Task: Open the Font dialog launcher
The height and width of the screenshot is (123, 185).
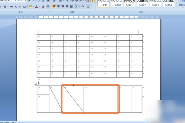Action: click(x=49, y=12)
